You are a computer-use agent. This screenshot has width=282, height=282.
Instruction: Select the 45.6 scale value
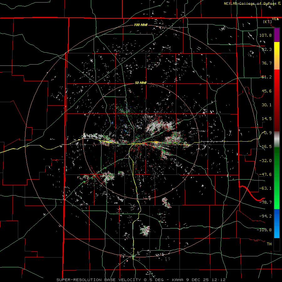pyautogui.click(x=267, y=91)
